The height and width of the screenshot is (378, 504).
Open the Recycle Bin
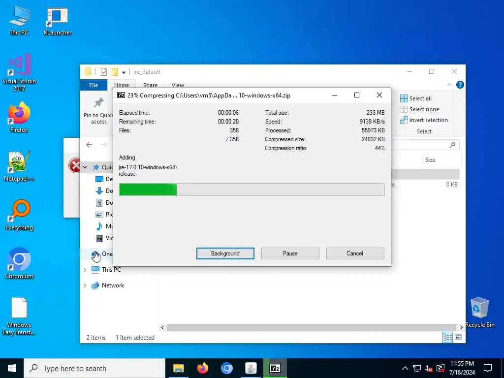coord(479,313)
